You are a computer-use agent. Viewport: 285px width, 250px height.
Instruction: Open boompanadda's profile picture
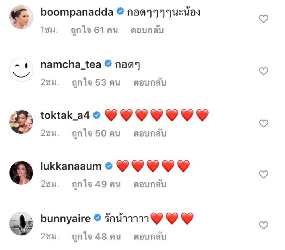(x=21, y=17)
